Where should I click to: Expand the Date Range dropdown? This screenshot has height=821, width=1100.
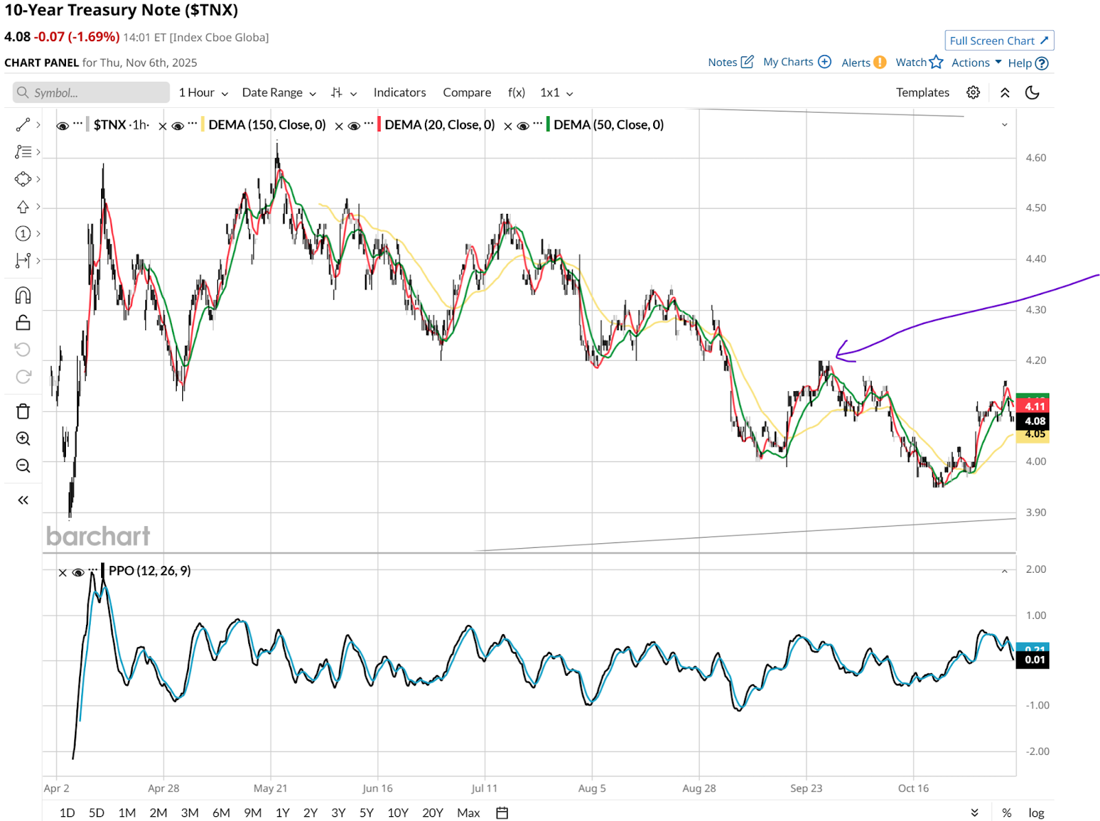[278, 93]
